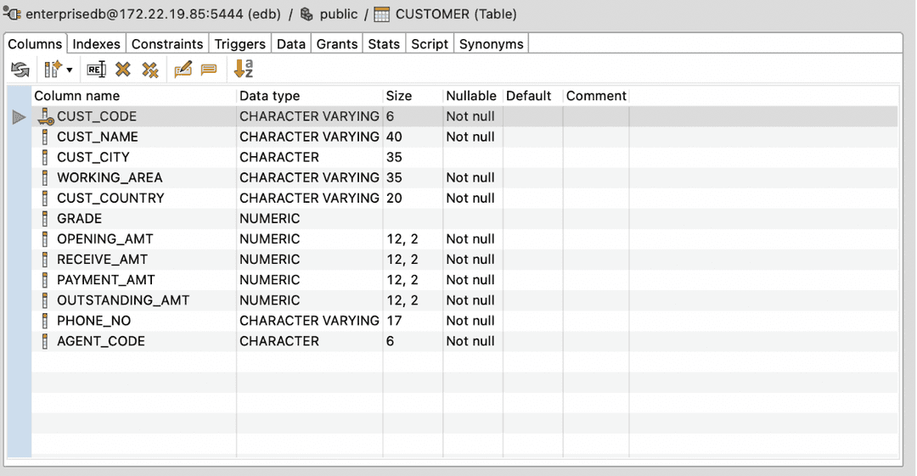Show the Data tab
Image resolution: width=917 pixels, height=476 pixels.
pos(291,44)
